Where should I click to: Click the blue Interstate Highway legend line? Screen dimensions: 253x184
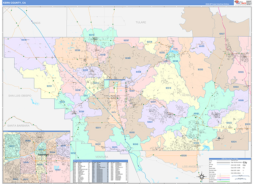(x=223, y=180)
